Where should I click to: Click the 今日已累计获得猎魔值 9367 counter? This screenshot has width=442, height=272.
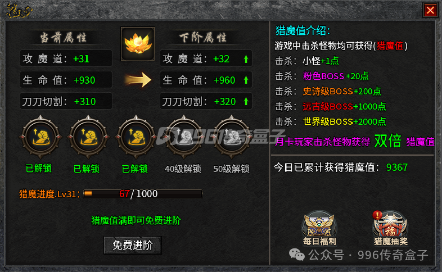point(341,167)
